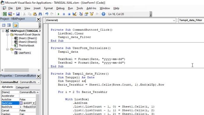This screenshot has height=115, width=204.
Task: Toggle Design Mode icon
Action: (74, 14)
